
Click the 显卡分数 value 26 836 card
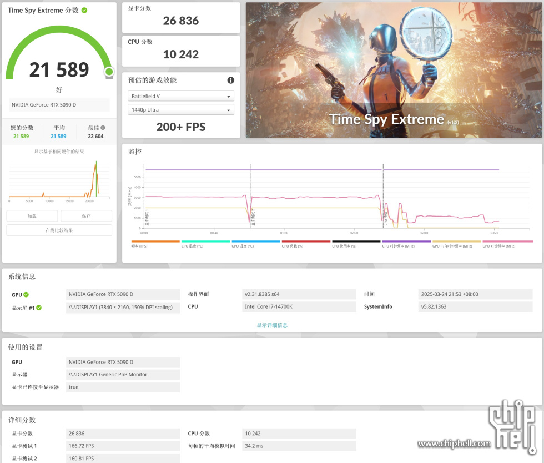point(181,18)
